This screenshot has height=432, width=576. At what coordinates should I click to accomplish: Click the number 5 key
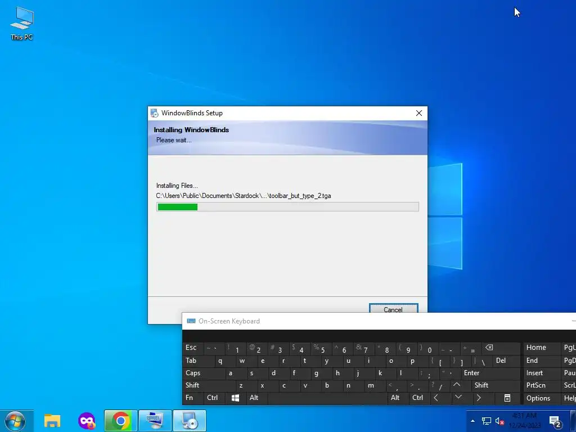point(321,348)
